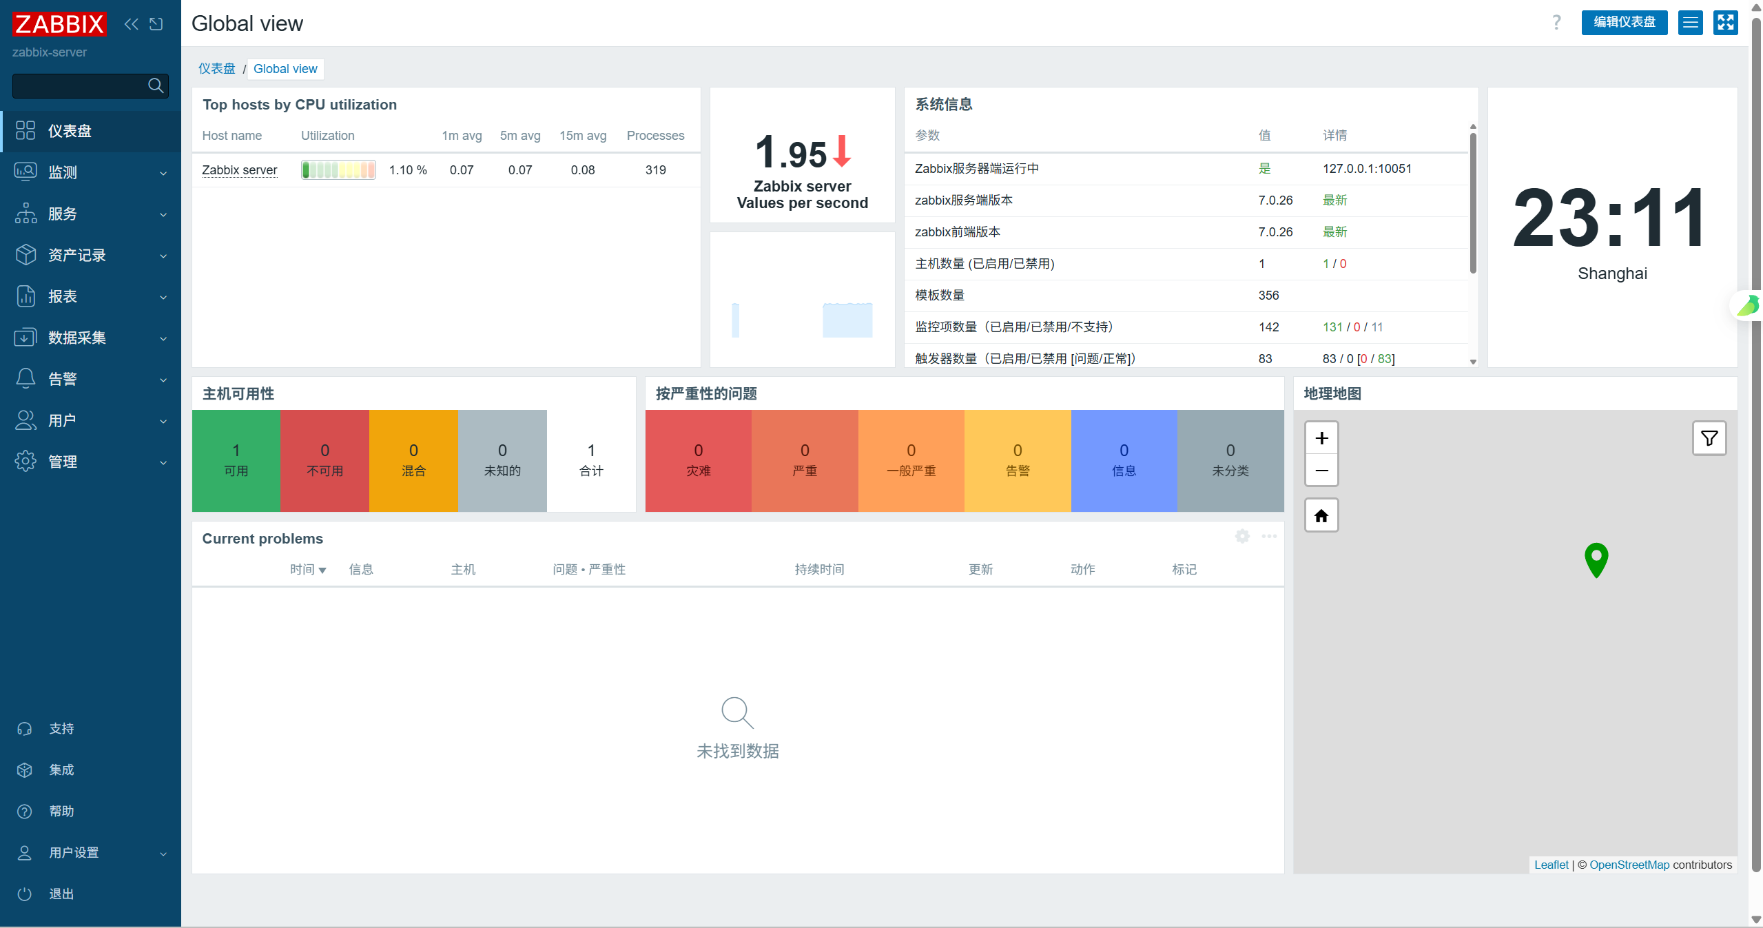
Task: Click the yellow 告警 severity tile
Action: click(x=1018, y=461)
